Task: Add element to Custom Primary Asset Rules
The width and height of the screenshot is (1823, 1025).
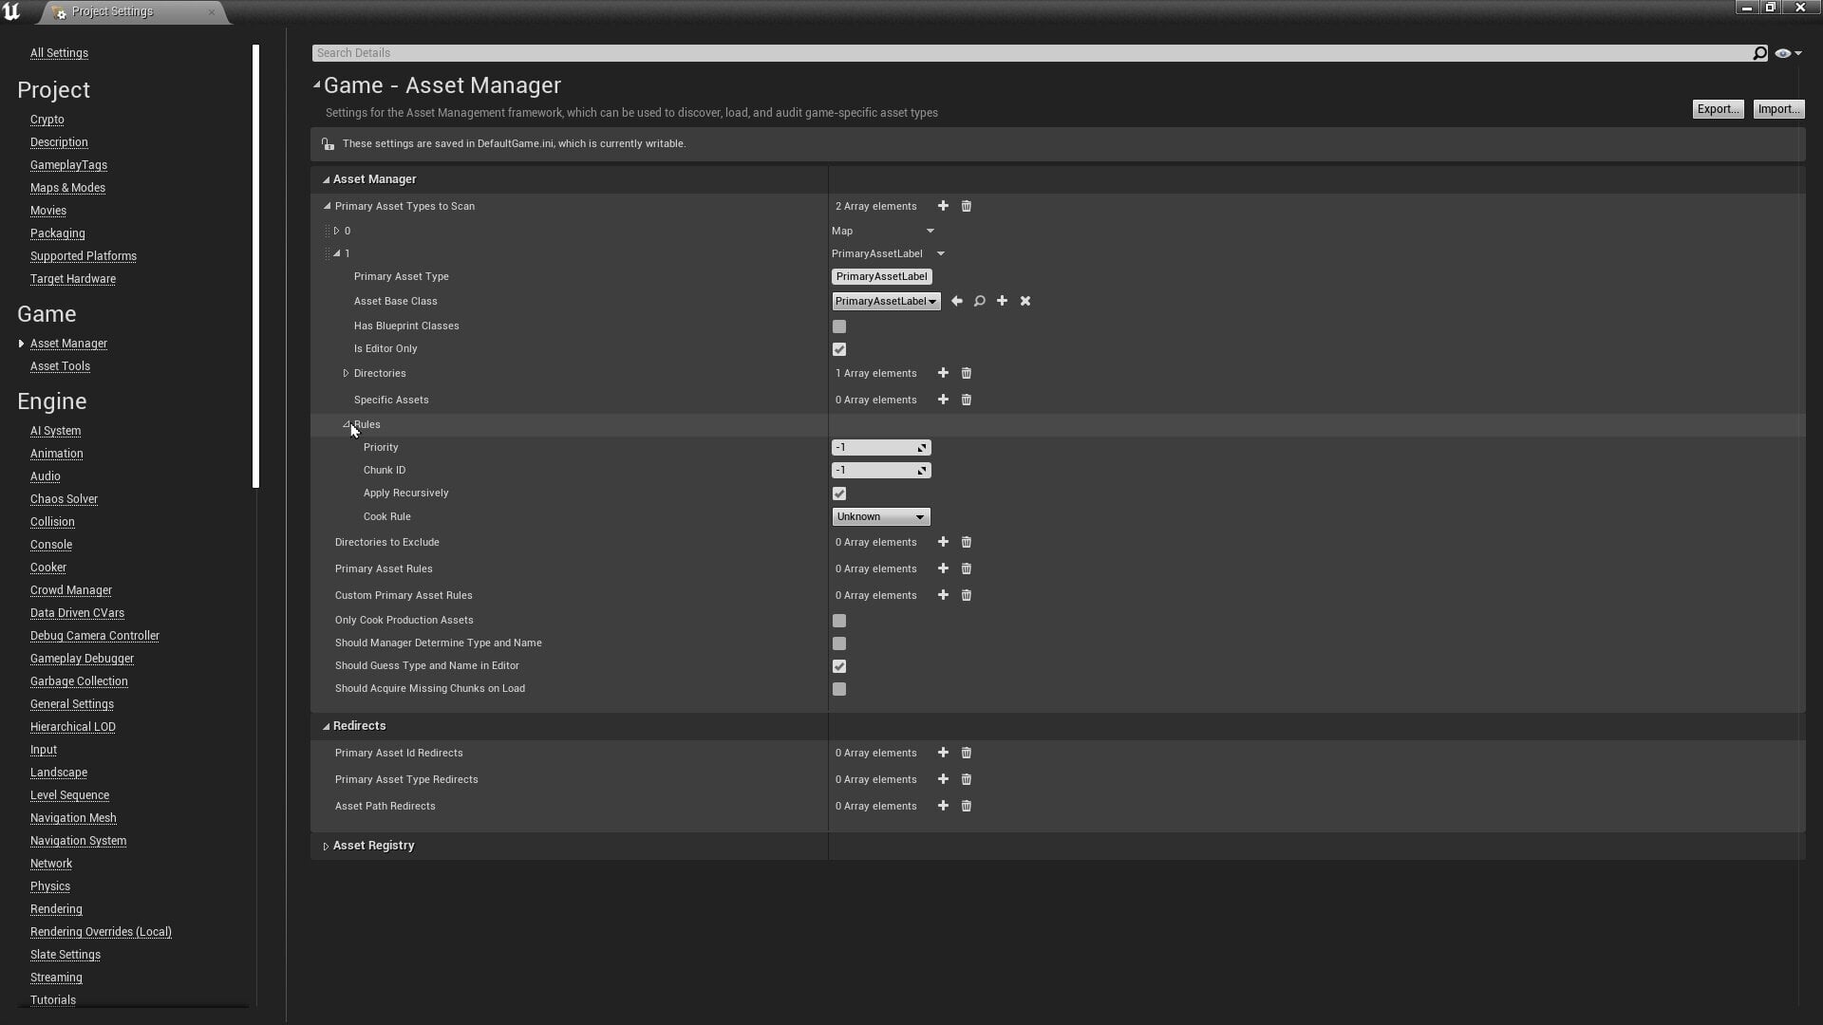Action: tap(943, 595)
